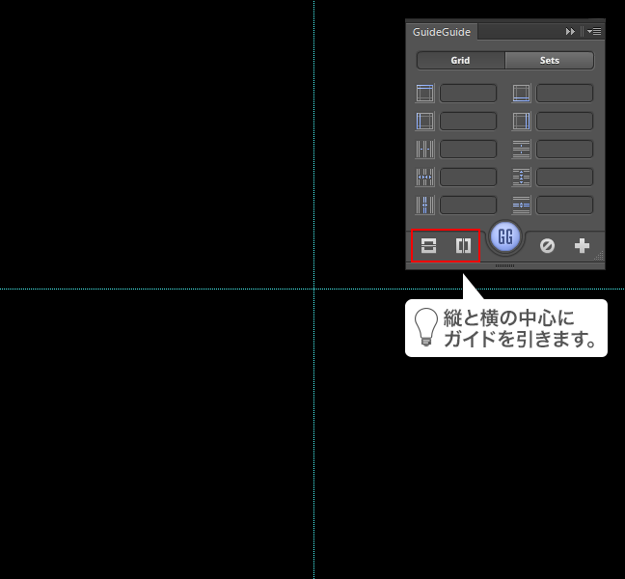Select the GuideGuide panel title tab
Image resolution: width=625 pixels, height=579 pixels.
pyautogui.click(x=442, y=32)
